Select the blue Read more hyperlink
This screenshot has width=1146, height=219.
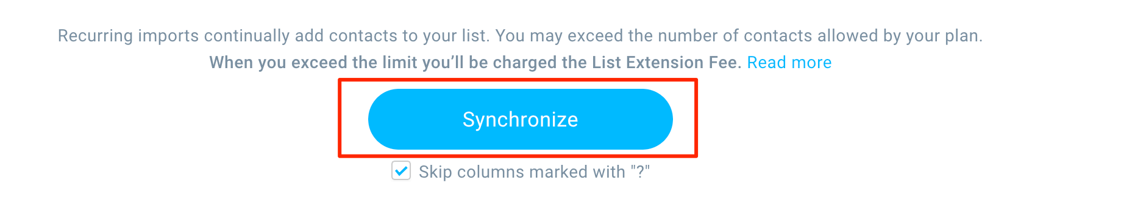pos(789,63)
